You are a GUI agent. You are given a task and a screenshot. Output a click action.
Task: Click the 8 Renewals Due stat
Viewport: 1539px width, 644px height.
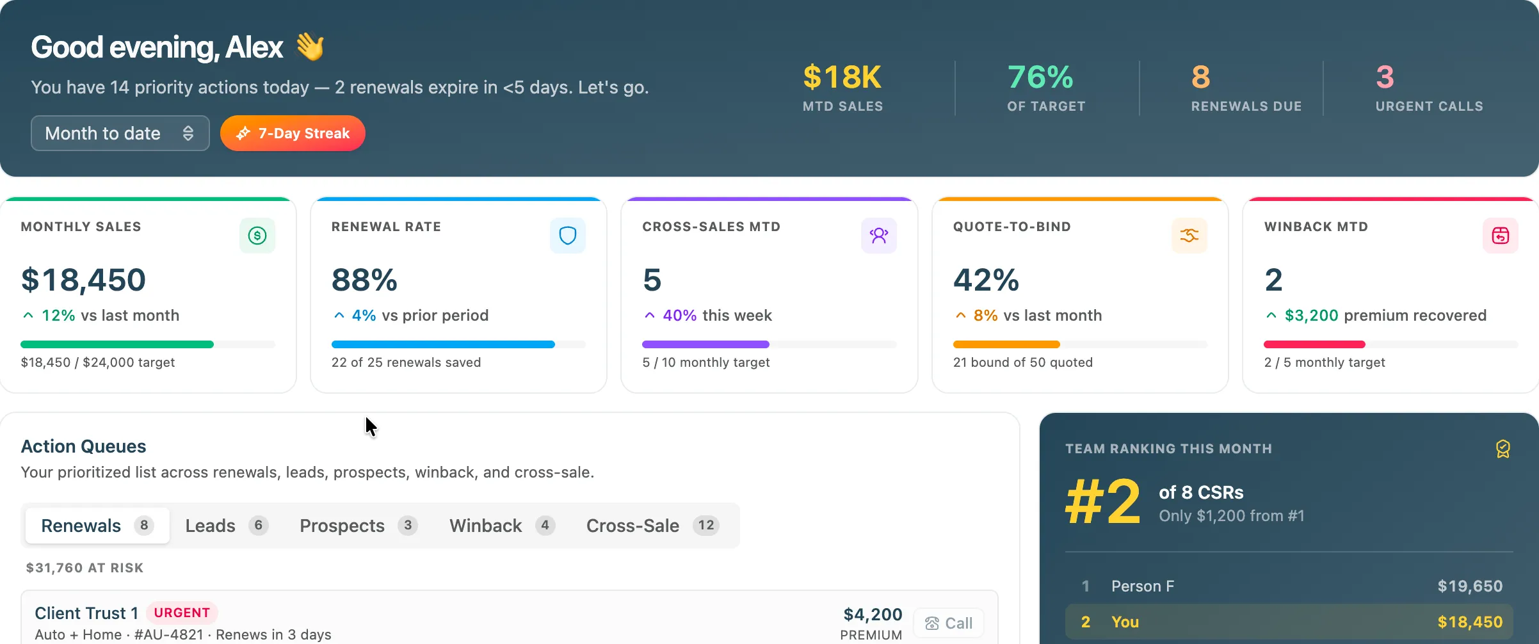[1246, 88]
